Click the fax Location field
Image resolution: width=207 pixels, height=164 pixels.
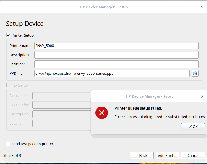coord(62,124)
